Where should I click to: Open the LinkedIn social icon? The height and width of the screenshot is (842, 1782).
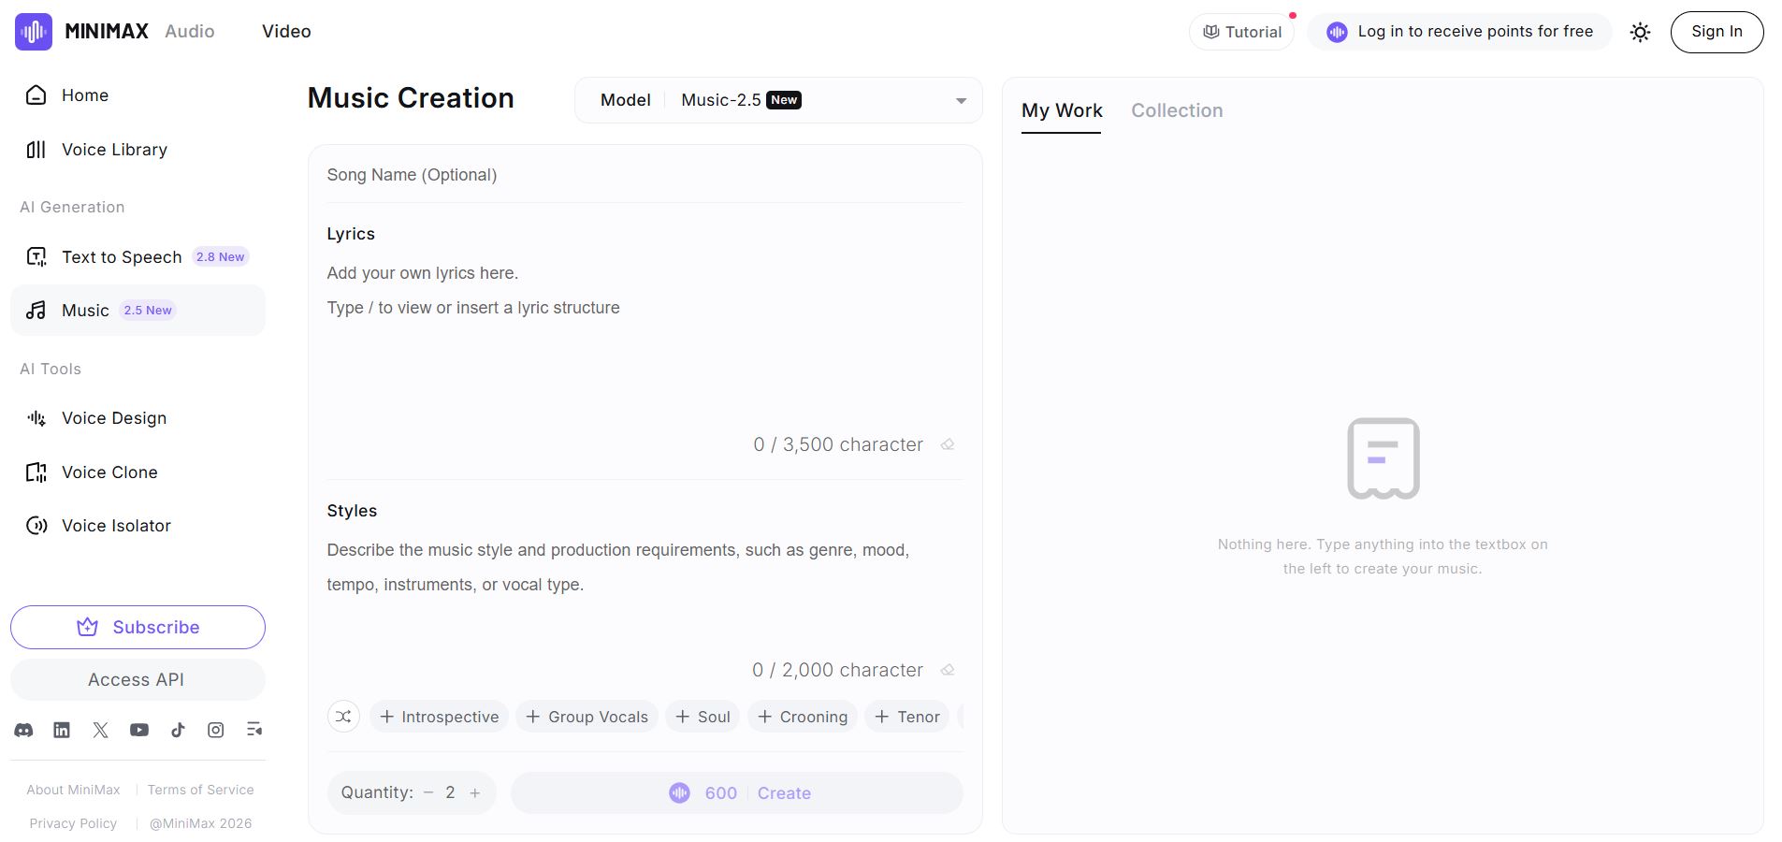click(x=62, y=730)
